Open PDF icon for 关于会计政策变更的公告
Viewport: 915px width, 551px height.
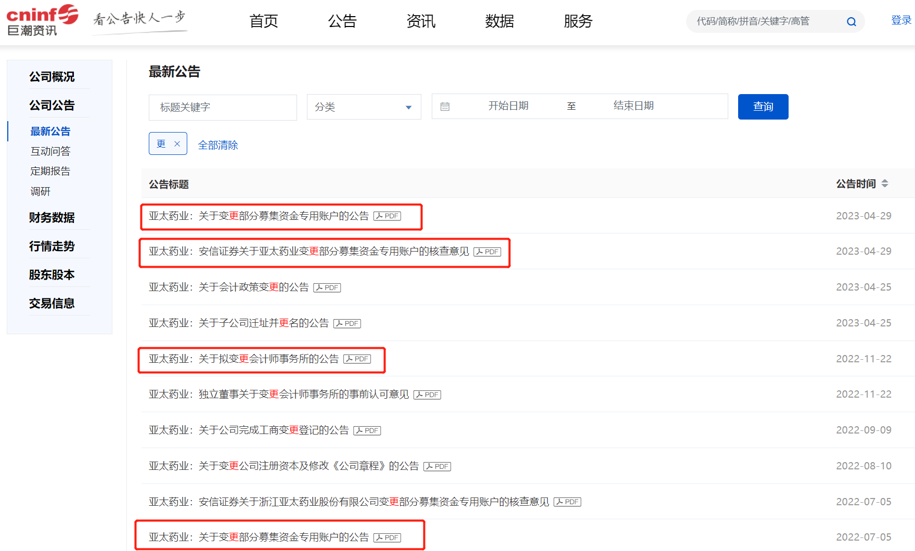(x=327, y=287)
